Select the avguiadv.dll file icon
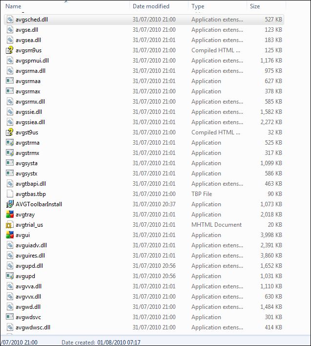Screen dimensions: 311x346 tap(10, 245)
